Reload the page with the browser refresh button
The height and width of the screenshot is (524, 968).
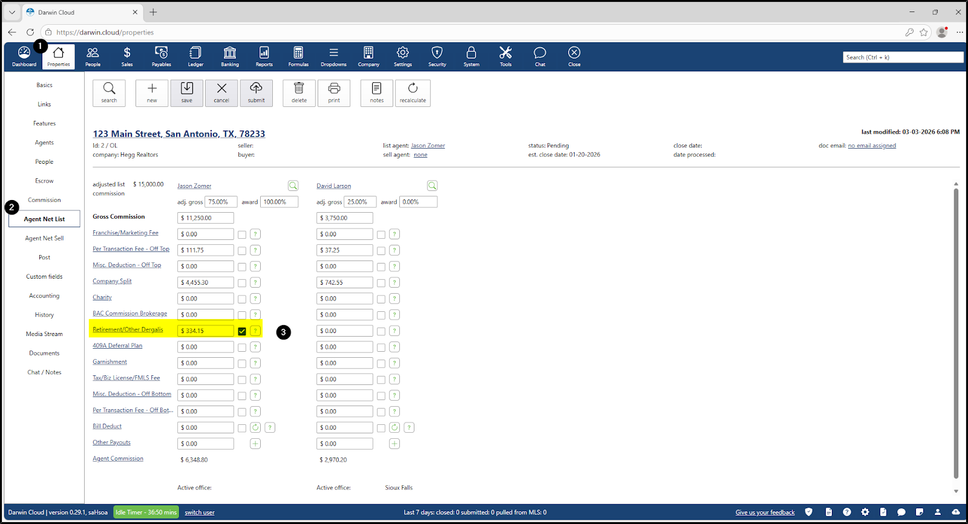(x=30, y=32)
